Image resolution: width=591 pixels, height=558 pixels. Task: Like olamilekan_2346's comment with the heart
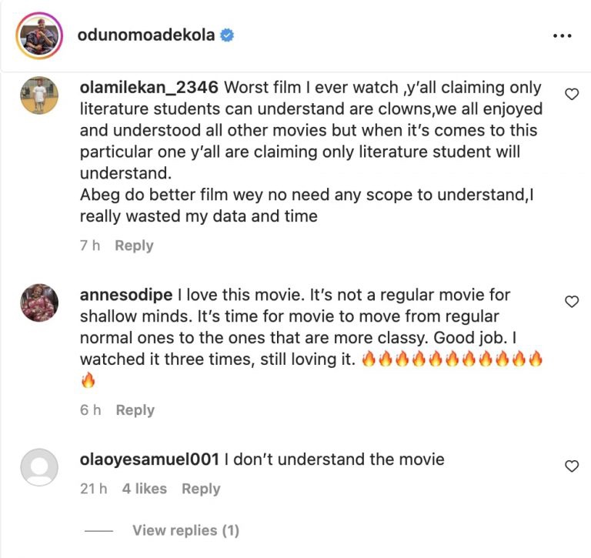572,94
